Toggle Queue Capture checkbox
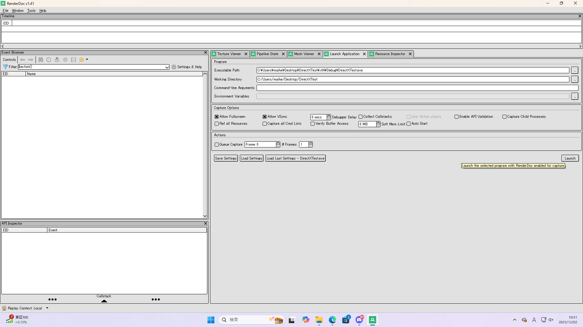 [217, 145]
